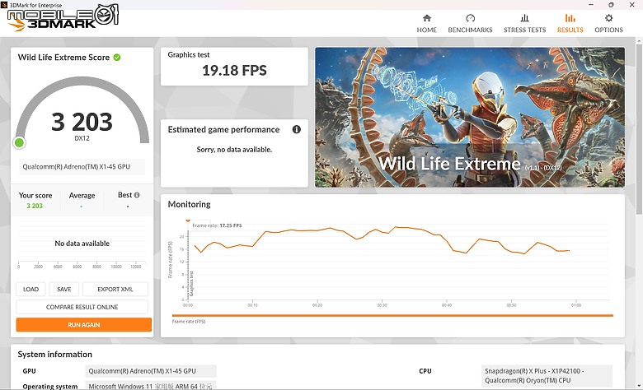Click the orange timeline marker on chart
This screenshot has height=390, width=643.
[188, 221]
